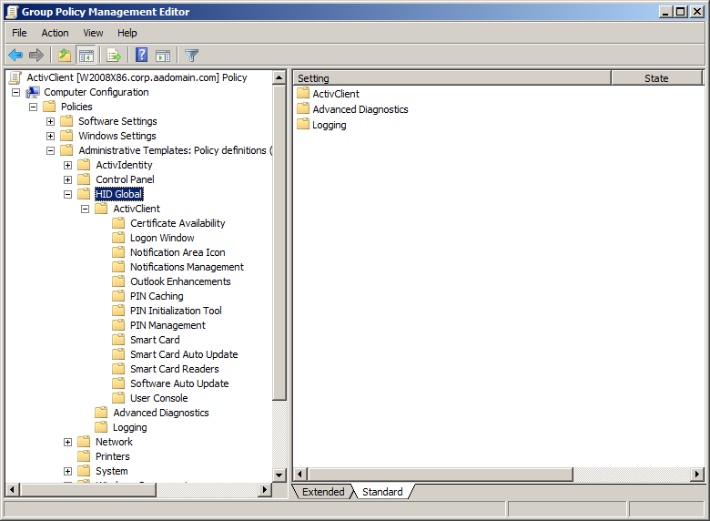Viewport: 710px width, 521px height.
Task: Expand the Control Panel node
Action: (67, 179)
